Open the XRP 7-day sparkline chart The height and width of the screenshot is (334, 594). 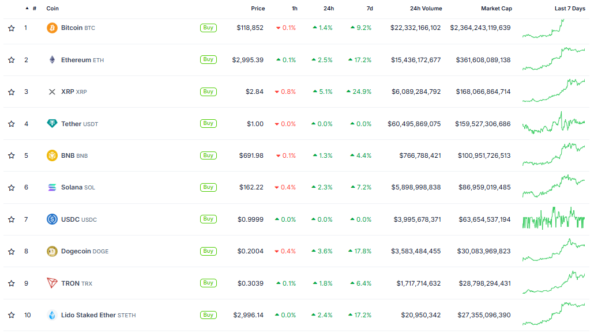553,92
